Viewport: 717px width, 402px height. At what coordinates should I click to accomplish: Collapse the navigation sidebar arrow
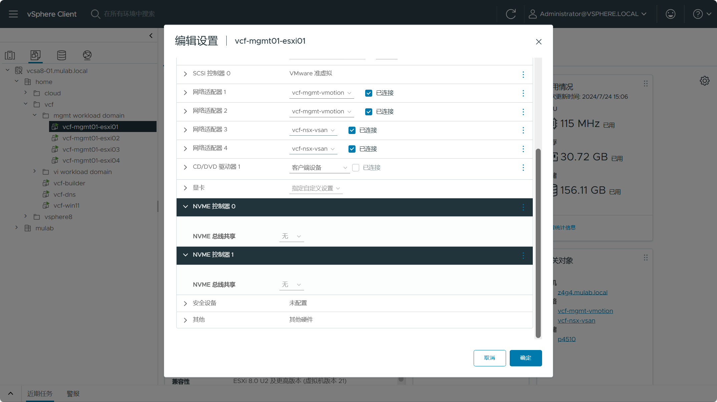(151, 35)
